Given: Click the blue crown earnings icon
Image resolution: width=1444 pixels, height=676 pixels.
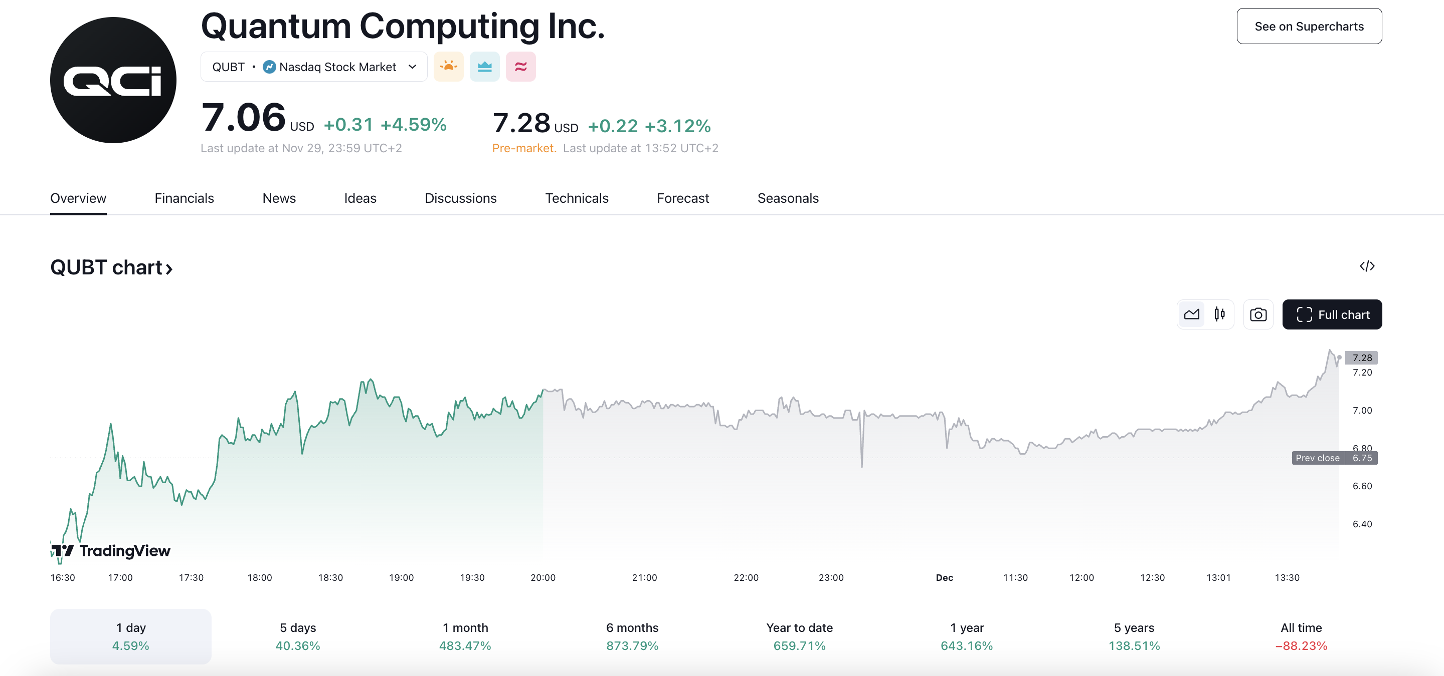Looking at the screenshot, I should [484, 66].
